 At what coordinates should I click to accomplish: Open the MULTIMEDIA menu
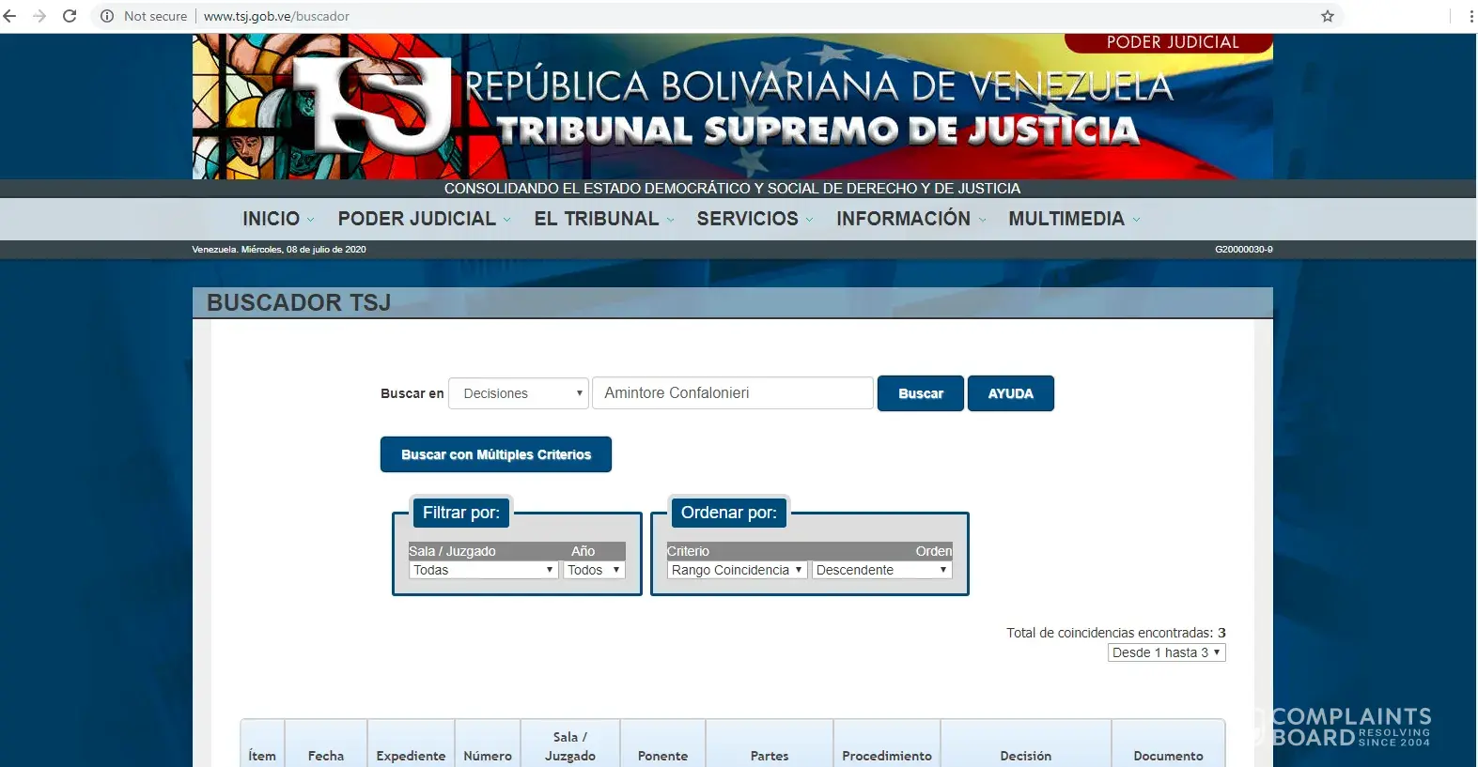(x=1074, y=219)
